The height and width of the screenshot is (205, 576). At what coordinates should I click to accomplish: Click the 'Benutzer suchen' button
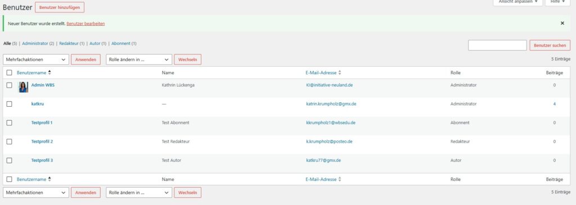pos(550,45)
